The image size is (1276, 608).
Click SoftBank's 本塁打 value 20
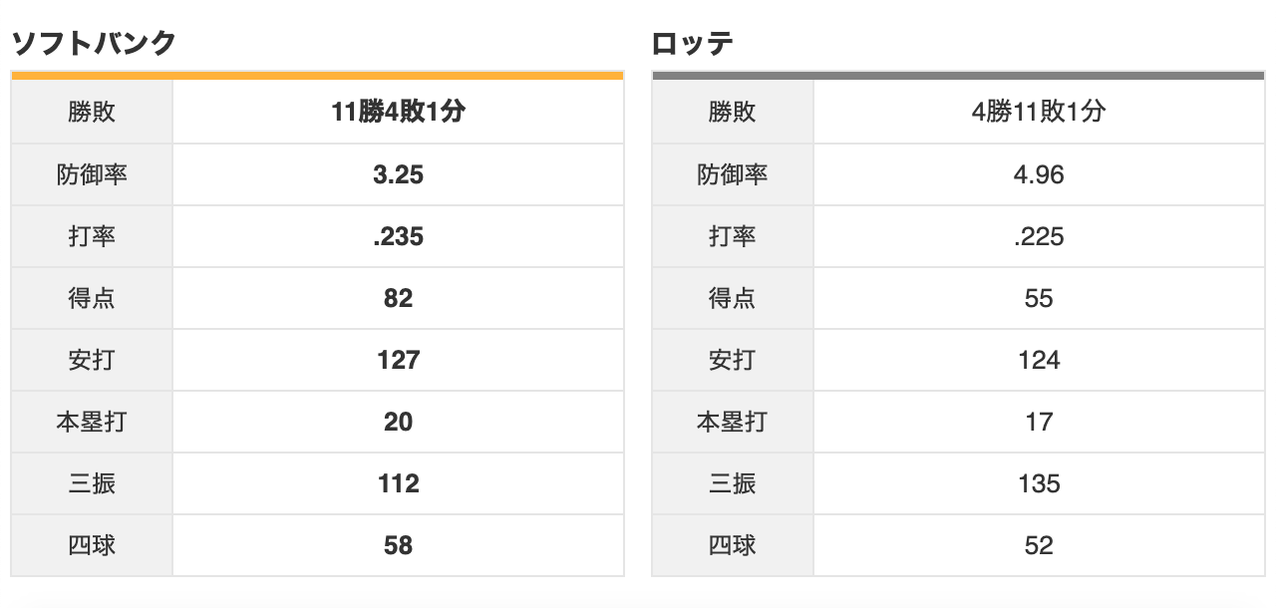click(398, 422)
